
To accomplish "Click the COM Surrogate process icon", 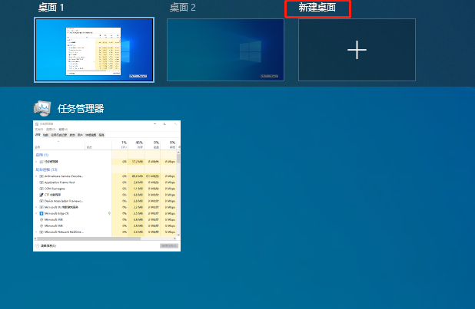I will [x=41, y=189].
